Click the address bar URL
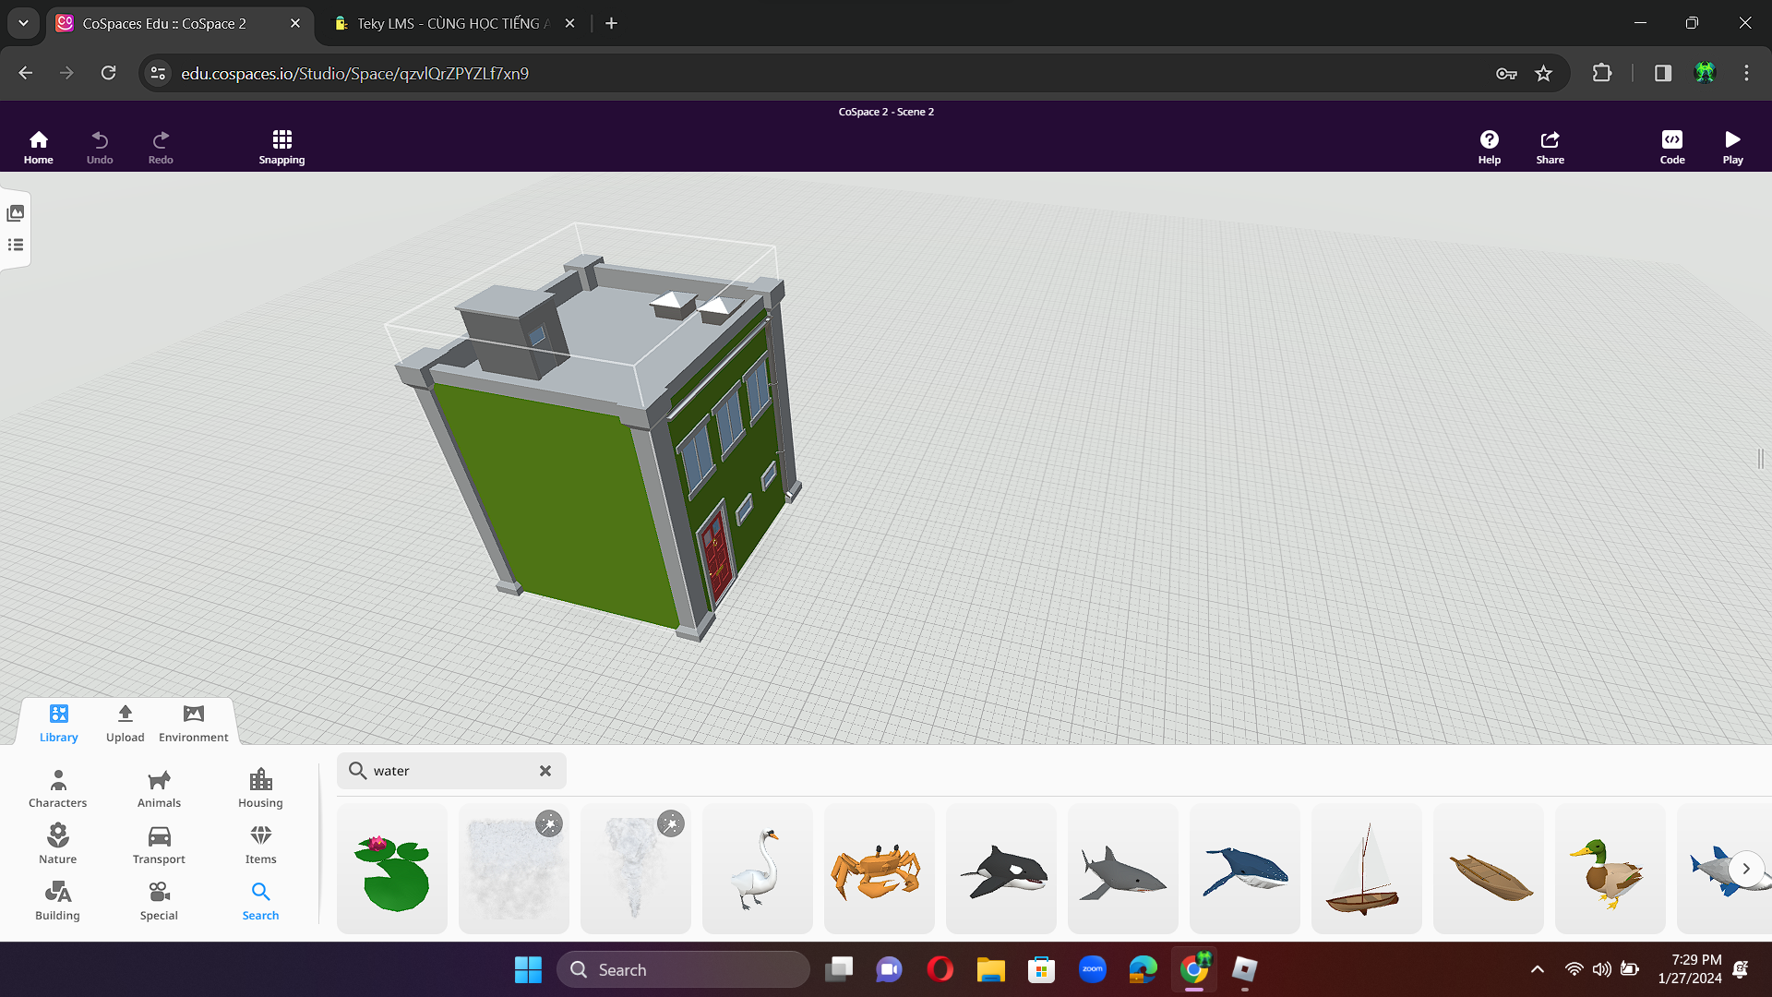The image size is (1772, 997). pyautogui.click(x=354, y=73)
